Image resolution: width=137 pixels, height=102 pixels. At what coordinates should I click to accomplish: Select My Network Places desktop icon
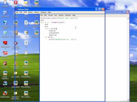tap(5, 24)
